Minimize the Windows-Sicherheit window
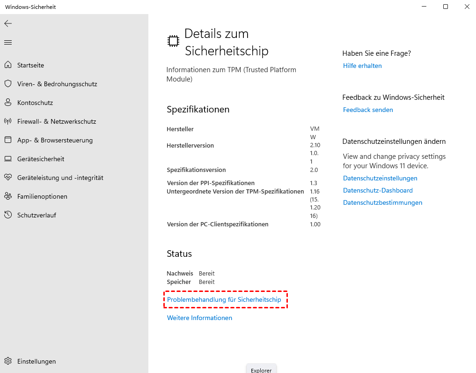This screenshot has width=476, height=373. [x=424, y=7]
